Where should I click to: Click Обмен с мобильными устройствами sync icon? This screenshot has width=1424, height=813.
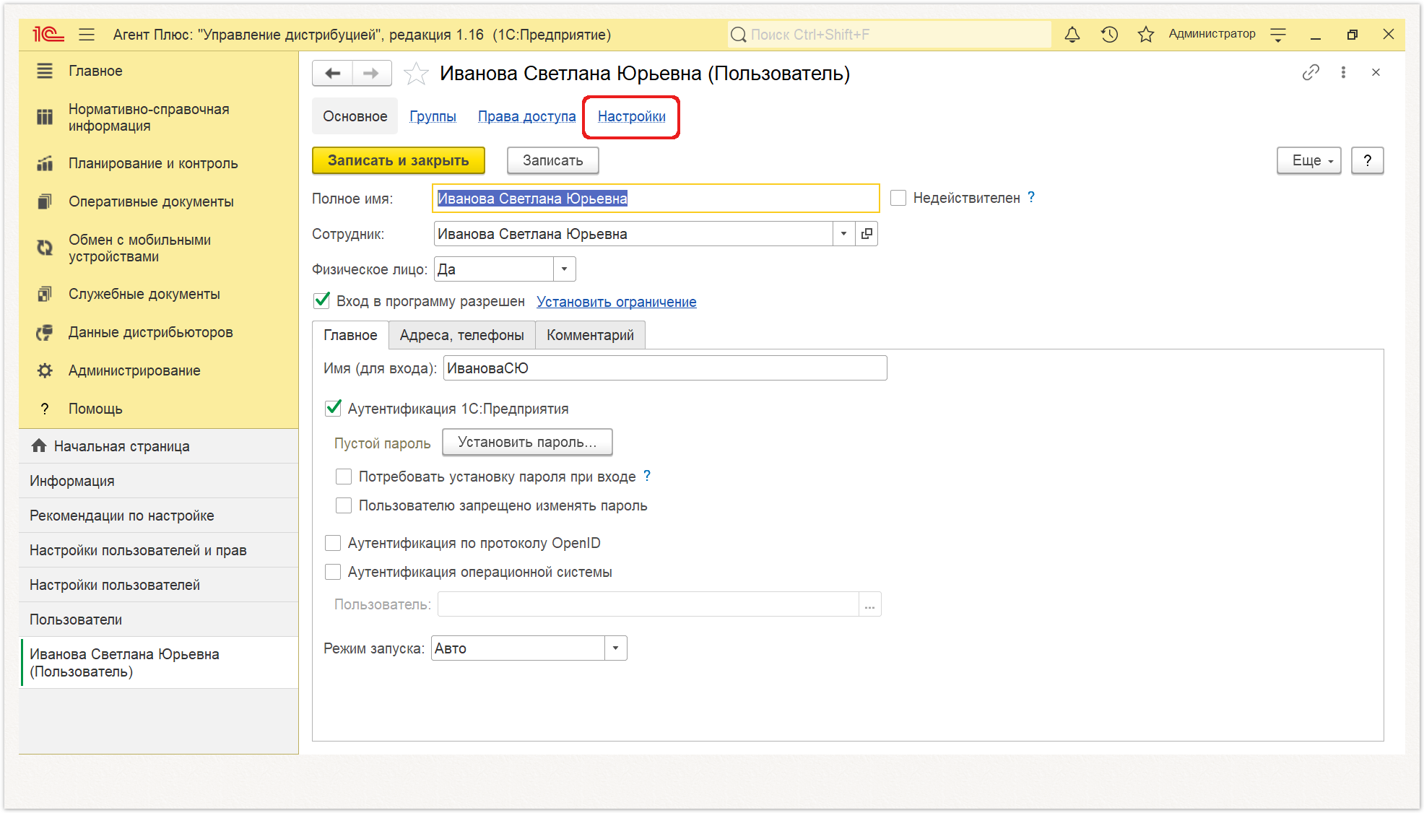pyautogui.click(x=45, y=248)
